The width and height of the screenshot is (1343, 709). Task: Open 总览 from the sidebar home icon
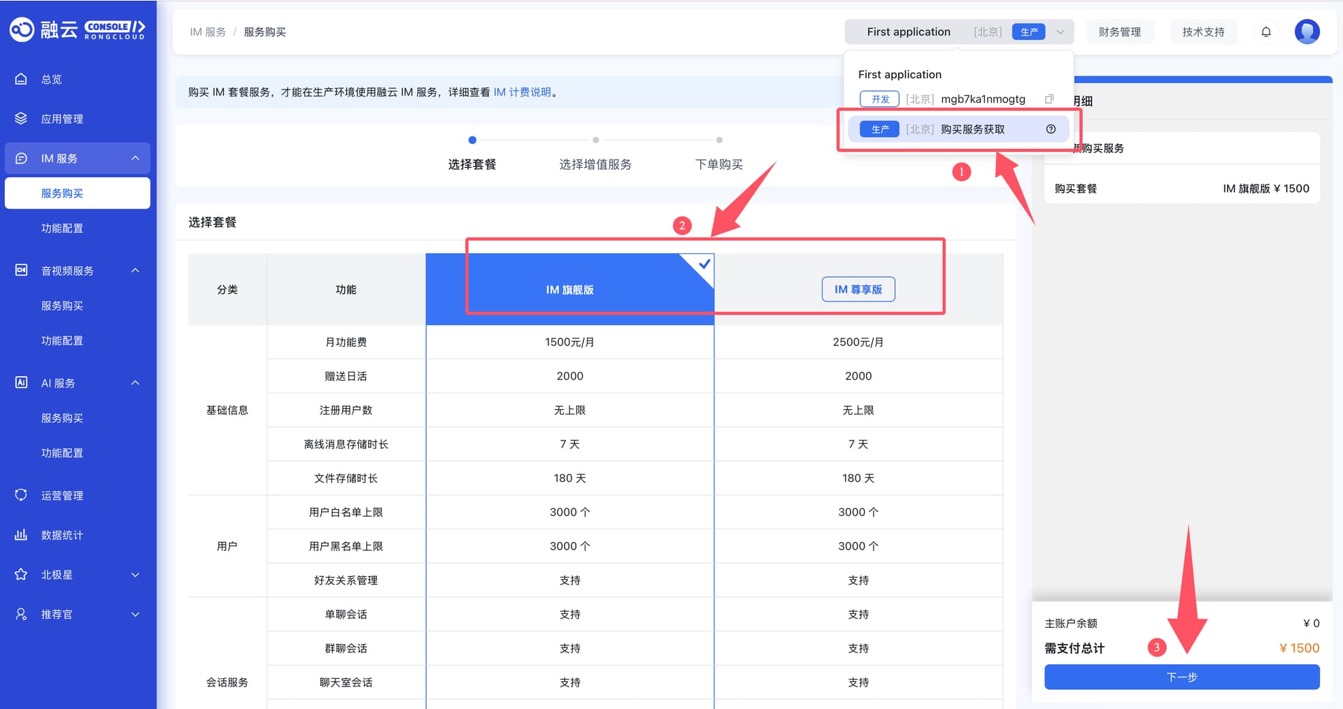[x=21, y=79]
